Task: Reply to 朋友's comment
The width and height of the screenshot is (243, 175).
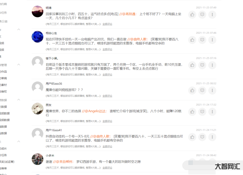Action: pos(202,112)
